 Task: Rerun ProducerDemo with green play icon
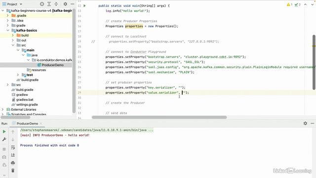pos(4,132)
